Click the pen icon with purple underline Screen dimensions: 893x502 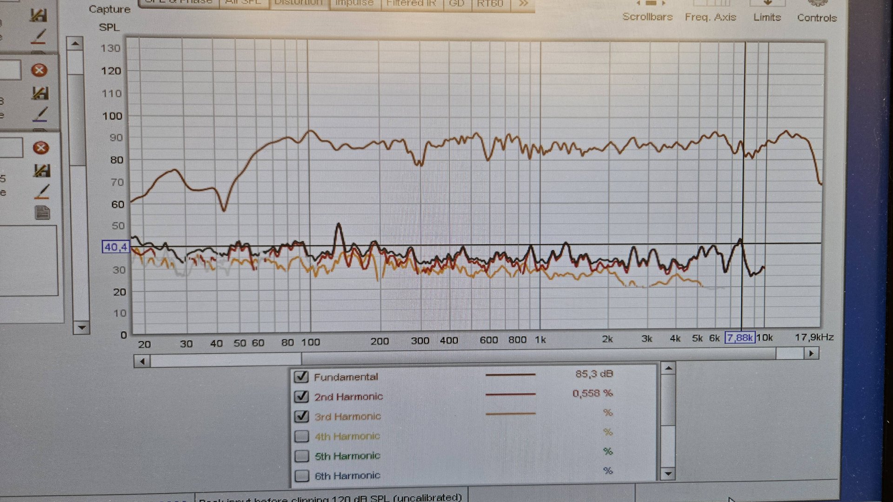(41, 114)
